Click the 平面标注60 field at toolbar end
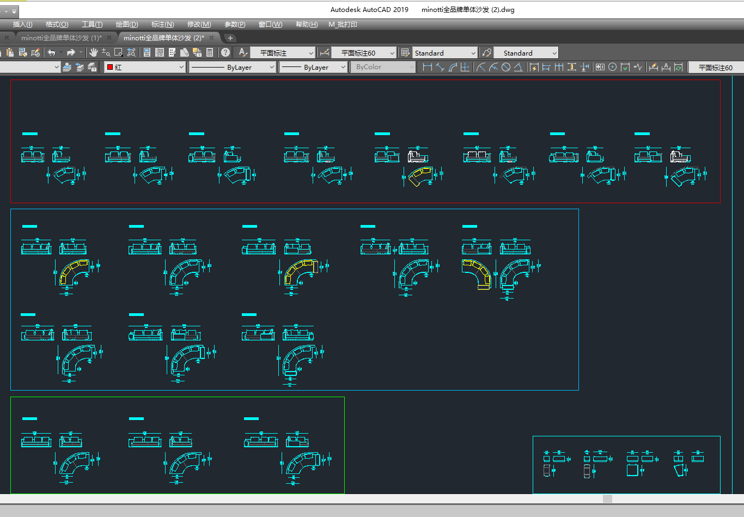The height and width of the screenshot is (517, 744). tap(716, 67)
